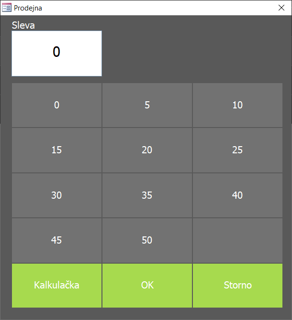Pick the 10 discount button

(237, 105)
